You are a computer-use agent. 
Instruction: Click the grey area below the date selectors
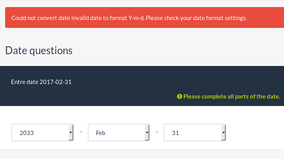[x=142, y=155]
